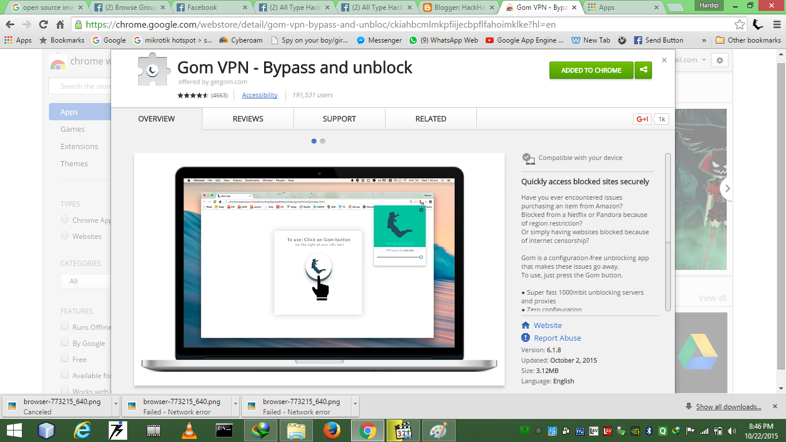786x442 pixels.
Task: Open the WhatsApp Web bookmark
Action: click(x=444, y=40)
